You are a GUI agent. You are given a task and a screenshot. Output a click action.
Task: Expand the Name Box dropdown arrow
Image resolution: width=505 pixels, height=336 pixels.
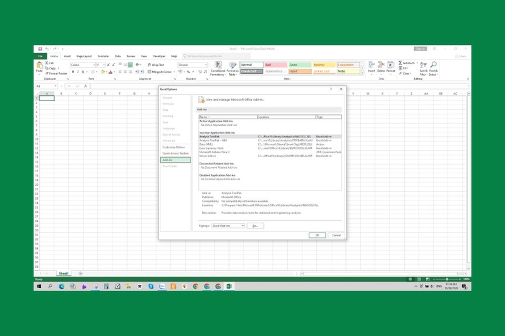pos(56,86)
